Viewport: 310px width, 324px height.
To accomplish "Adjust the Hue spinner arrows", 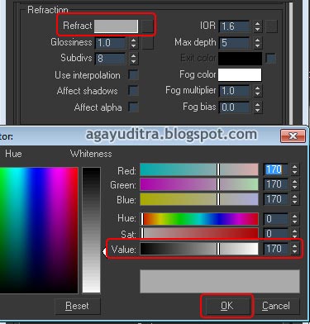I will 294,219.
